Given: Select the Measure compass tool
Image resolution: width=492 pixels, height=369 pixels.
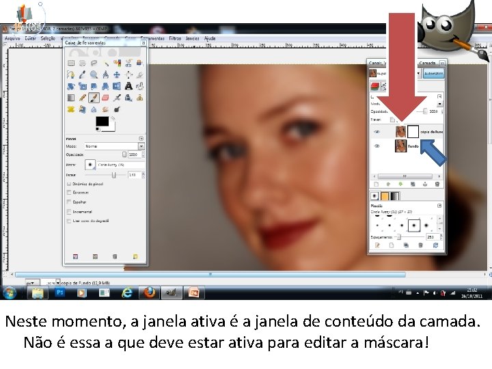Looking at the screenshot, I should click(106, 74).
